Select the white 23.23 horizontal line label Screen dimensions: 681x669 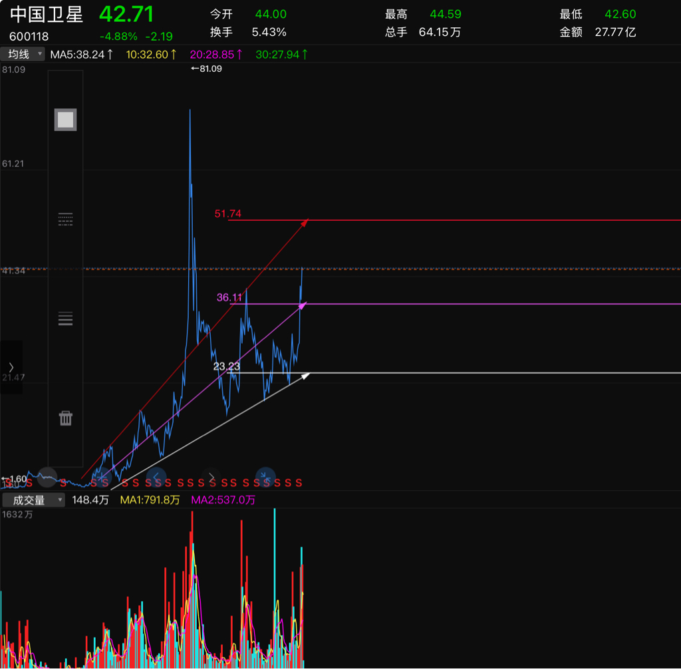coord(227,366)
